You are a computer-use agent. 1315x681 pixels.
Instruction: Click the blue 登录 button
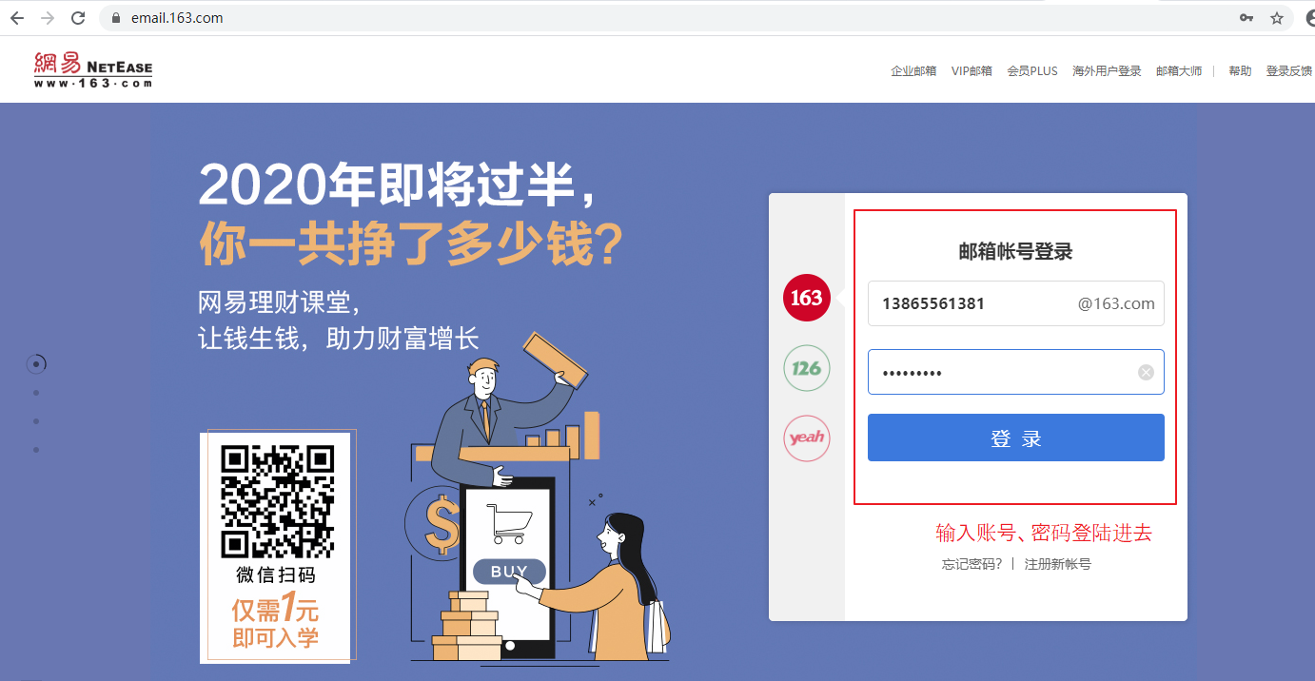[1016, 438]
